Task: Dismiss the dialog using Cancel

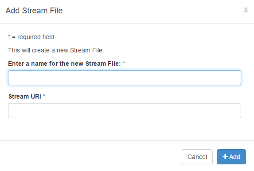Action: pos(197,157)
